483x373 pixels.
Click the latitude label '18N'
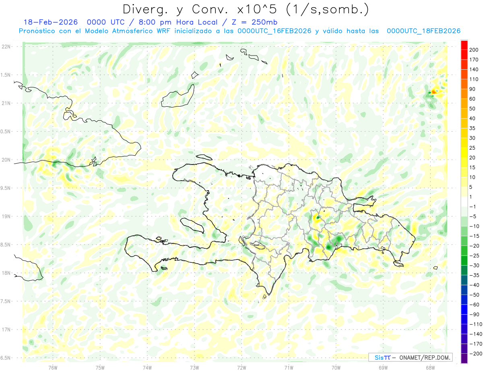6,273
